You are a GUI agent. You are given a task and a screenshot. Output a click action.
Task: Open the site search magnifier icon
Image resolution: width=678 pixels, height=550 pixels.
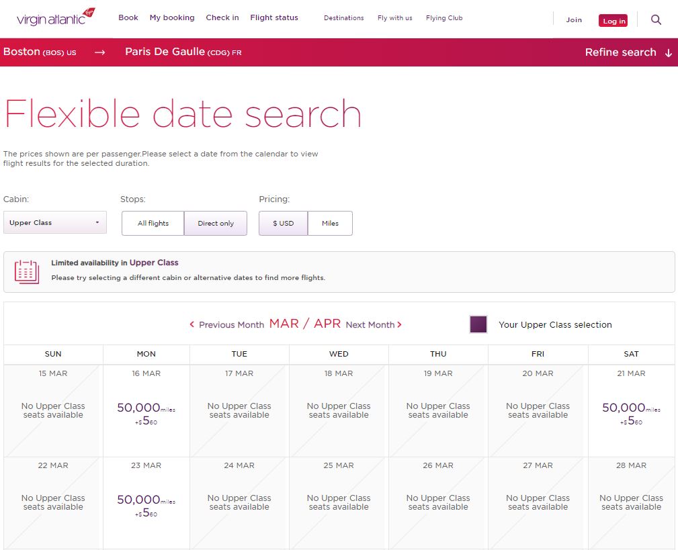pyautogui.click(x=656, y=20)
